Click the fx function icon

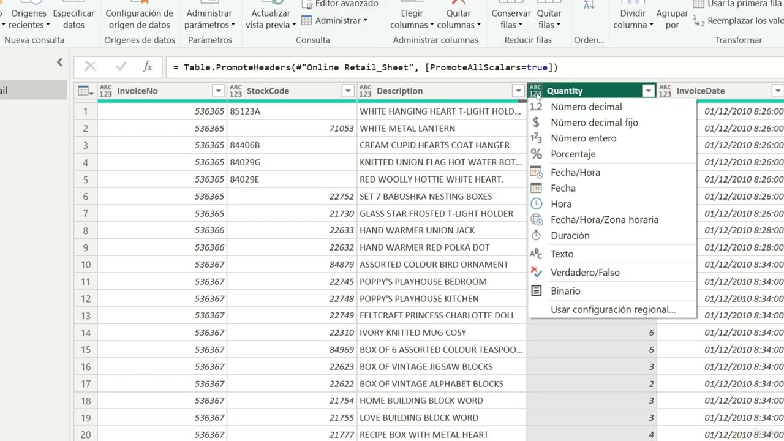[x=148, y=67]
